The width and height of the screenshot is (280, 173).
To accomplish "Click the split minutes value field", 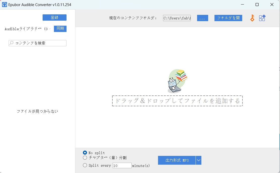I will (x=122, y=165).
